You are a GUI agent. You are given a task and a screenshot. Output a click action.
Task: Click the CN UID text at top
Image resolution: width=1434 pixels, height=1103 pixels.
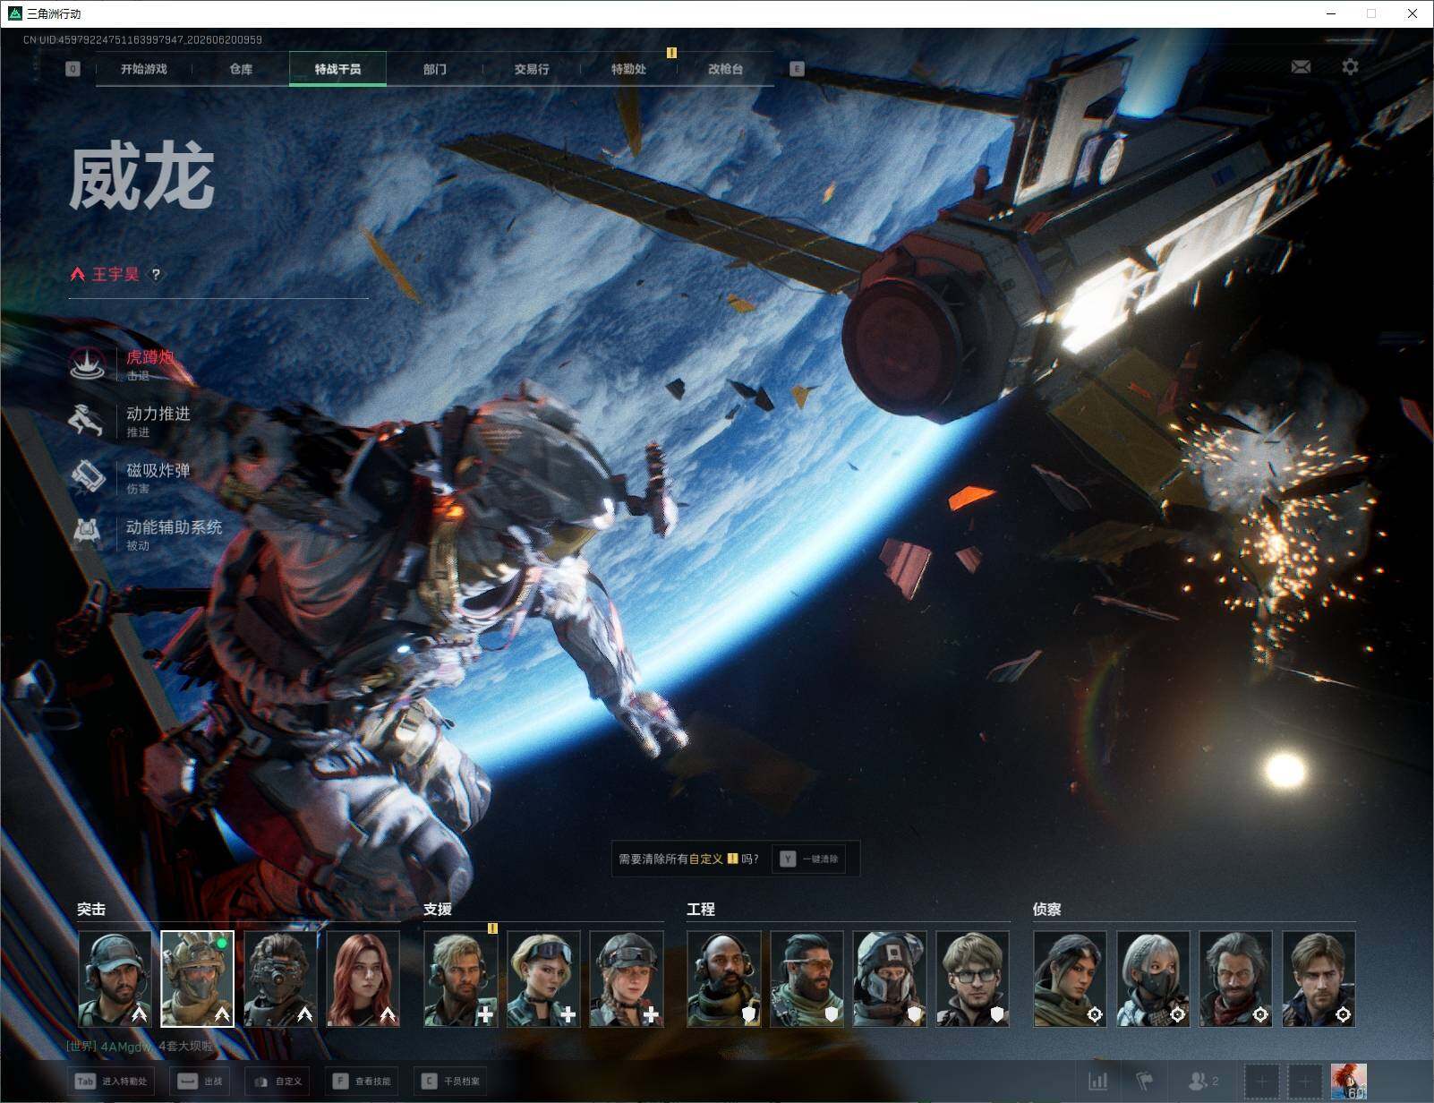pyautogui.click(x=142, y=39)
